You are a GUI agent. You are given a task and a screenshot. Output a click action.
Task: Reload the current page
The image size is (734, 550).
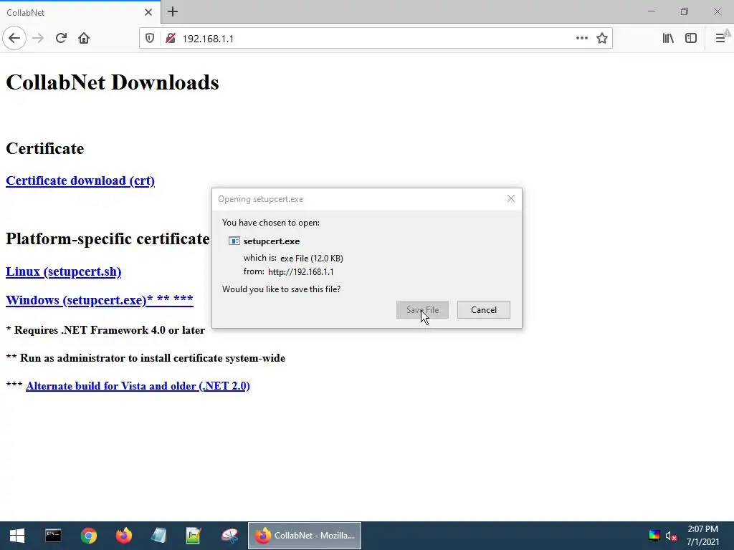click(x=61, y=38)
